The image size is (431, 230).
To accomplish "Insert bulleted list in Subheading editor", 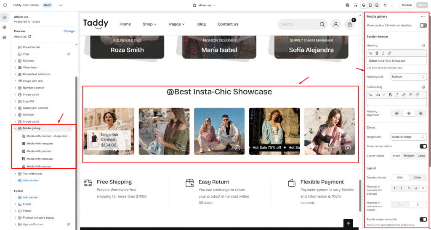I will click(410, 95).
